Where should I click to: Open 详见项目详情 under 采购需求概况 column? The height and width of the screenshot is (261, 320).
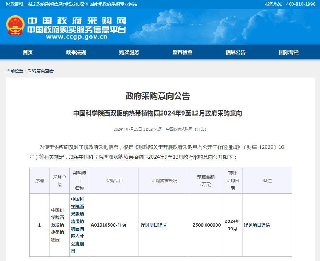pos(153,225)
